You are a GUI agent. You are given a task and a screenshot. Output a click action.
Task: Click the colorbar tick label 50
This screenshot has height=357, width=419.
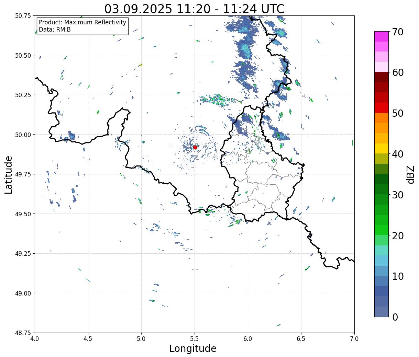point(397,113)
